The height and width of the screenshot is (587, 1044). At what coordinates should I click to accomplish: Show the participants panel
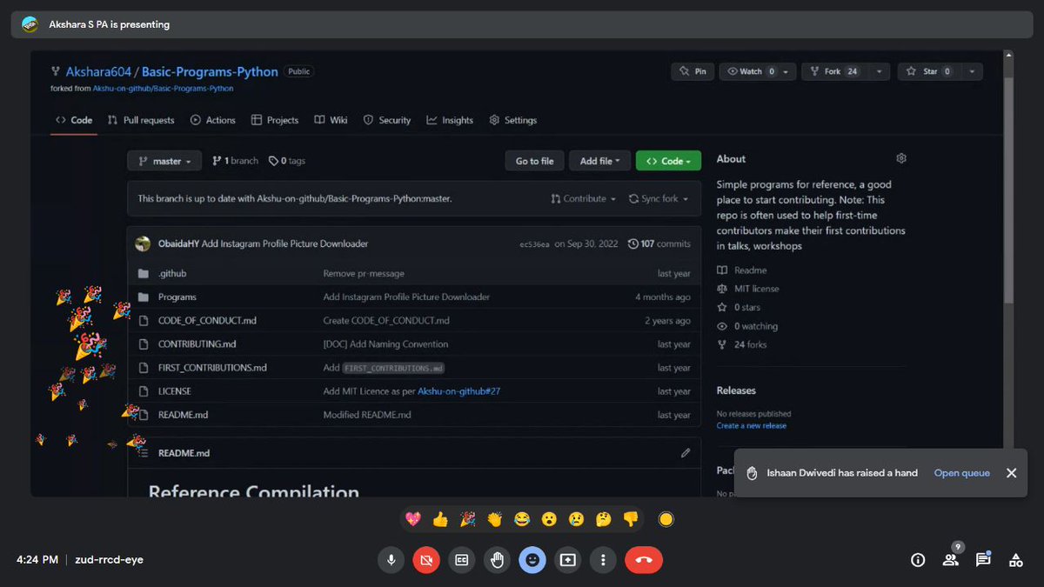tap(950, 560)
